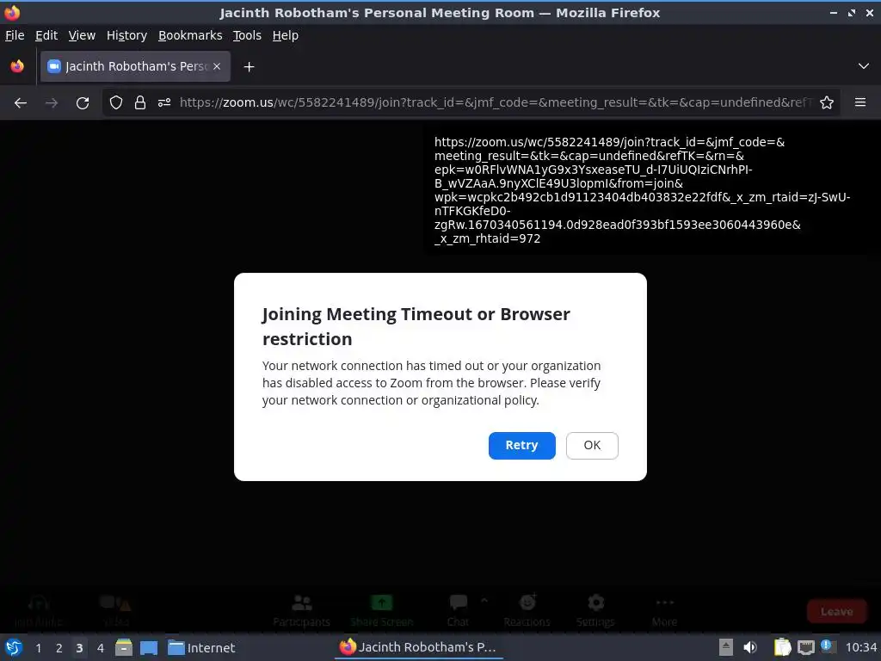Click the padlock site security icon
Viewport: 881px width, 661px height.
point(140,102)
